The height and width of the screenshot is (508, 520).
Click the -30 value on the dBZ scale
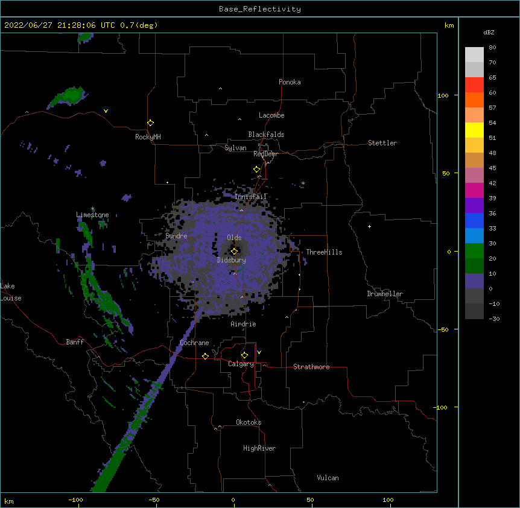(495, 319)
